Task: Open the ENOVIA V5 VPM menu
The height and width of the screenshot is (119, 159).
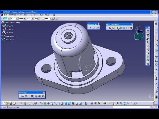Action: [14, 15]
